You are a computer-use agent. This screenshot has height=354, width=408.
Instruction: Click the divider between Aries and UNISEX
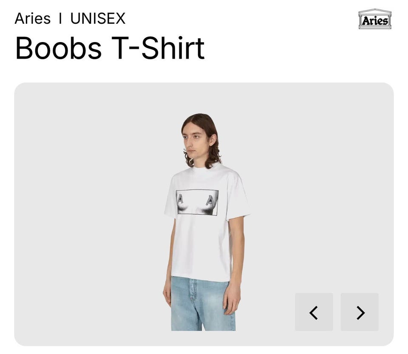point(60,18)
